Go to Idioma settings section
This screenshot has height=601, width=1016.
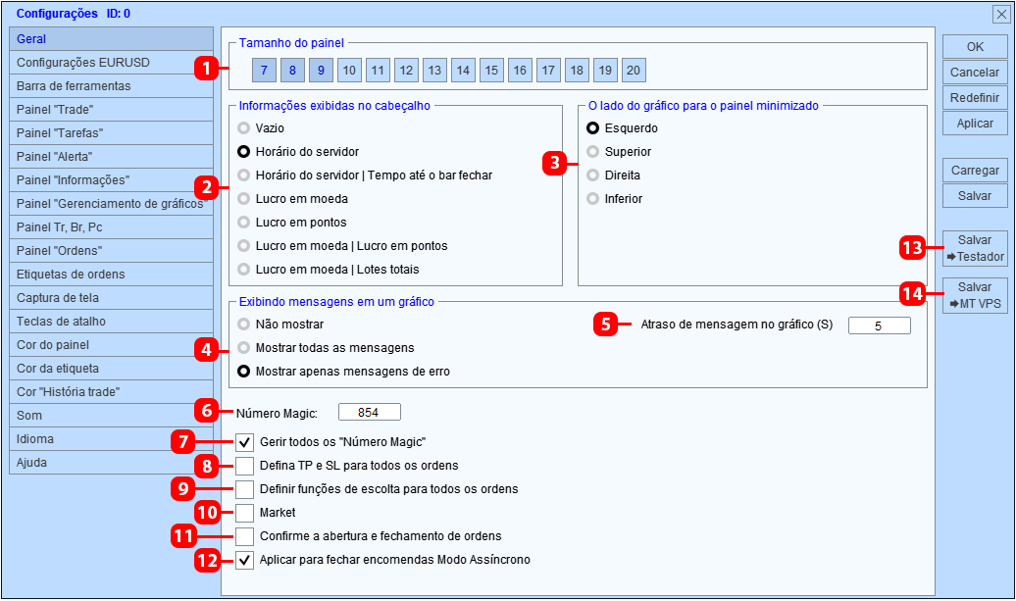point(111,439)
